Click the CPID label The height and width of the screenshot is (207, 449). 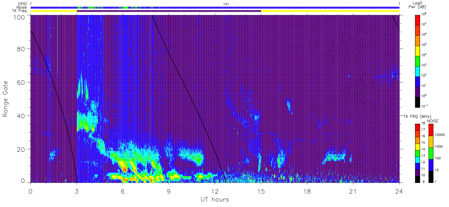[x=22, y=4]
